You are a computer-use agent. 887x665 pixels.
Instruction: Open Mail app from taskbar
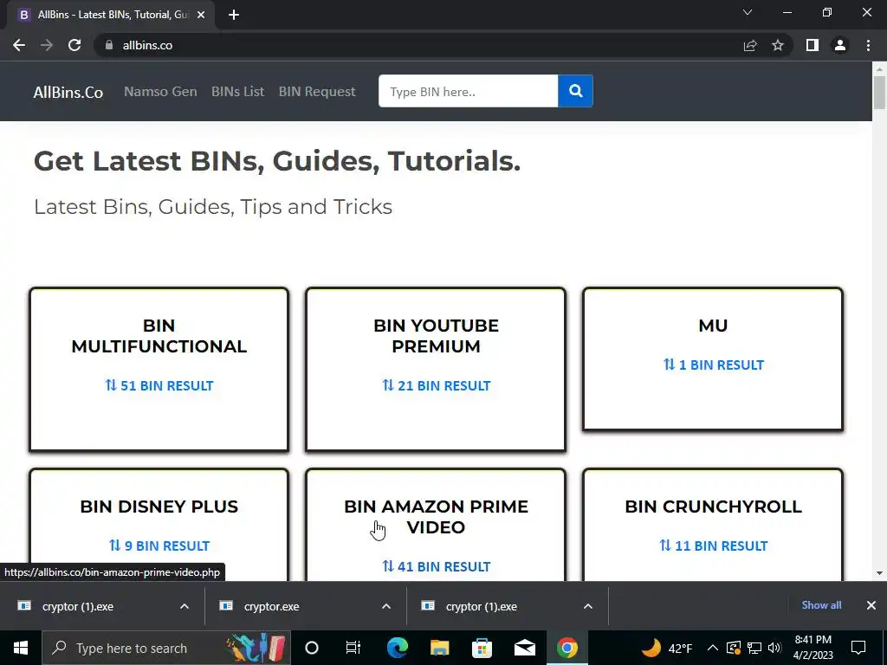click(524, 648)
